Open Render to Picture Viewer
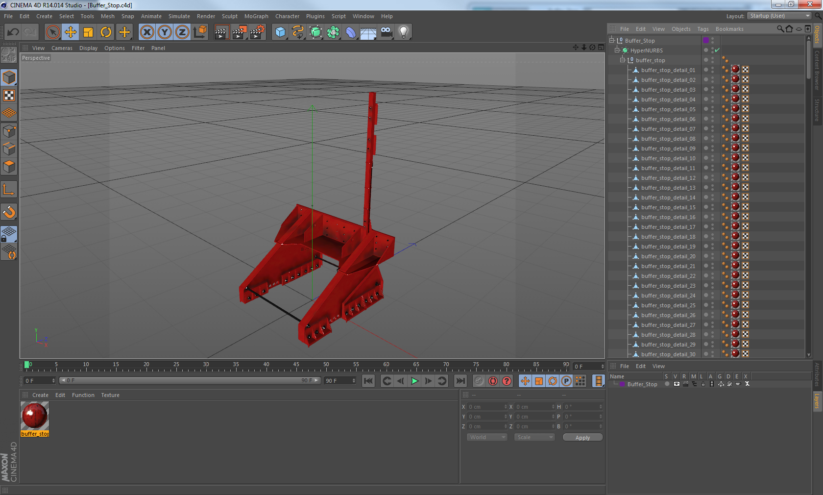 click(x=239, y=32)
